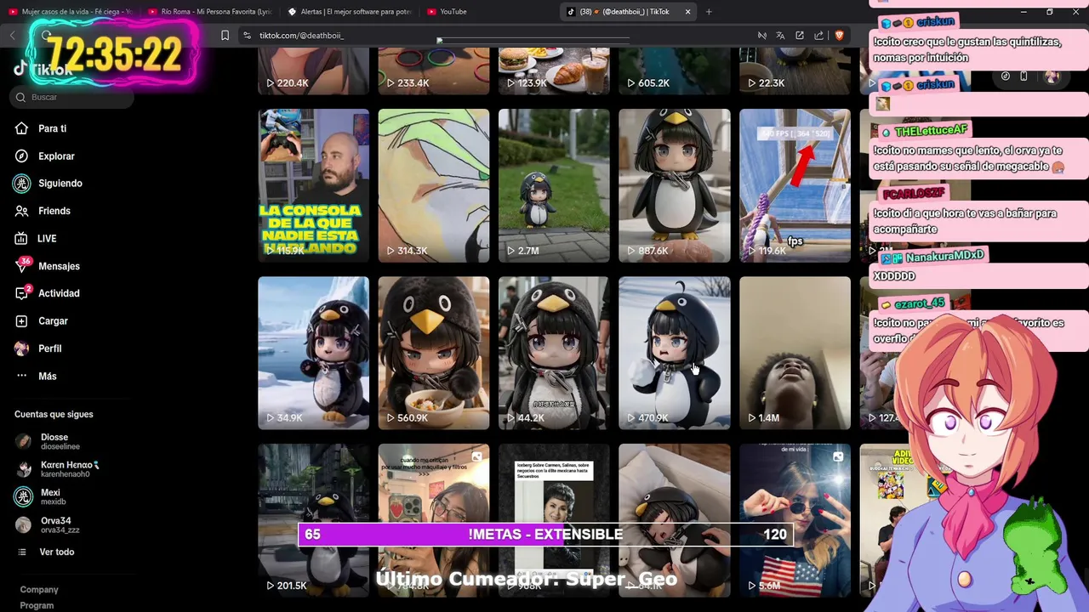1089x612 pixels.
Task: Go back with browser back arrow
Action: pyautogui.click(x=13, y=35)
